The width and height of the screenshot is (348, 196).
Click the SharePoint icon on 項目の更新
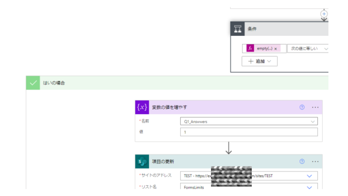tap(142, 162)
